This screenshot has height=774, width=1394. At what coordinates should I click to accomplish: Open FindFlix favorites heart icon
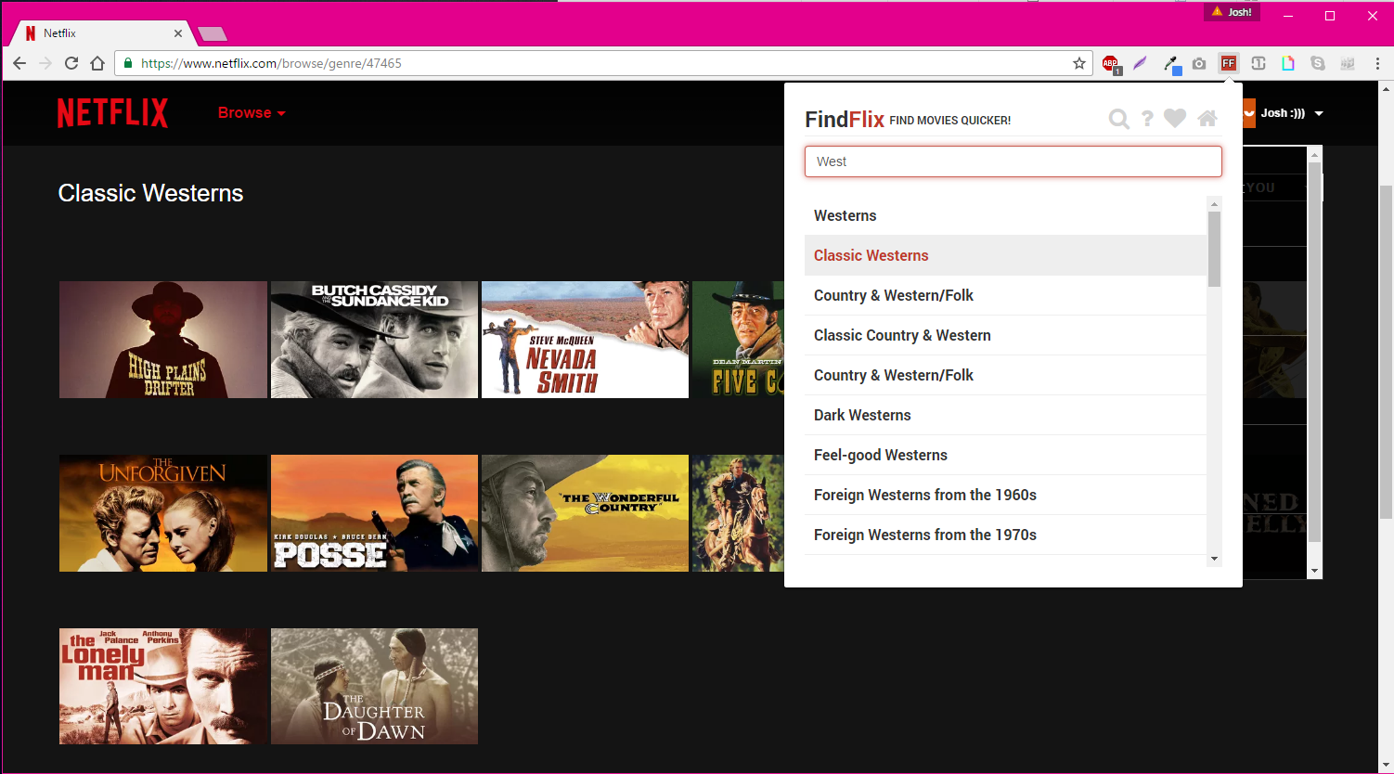point(1175,119)
